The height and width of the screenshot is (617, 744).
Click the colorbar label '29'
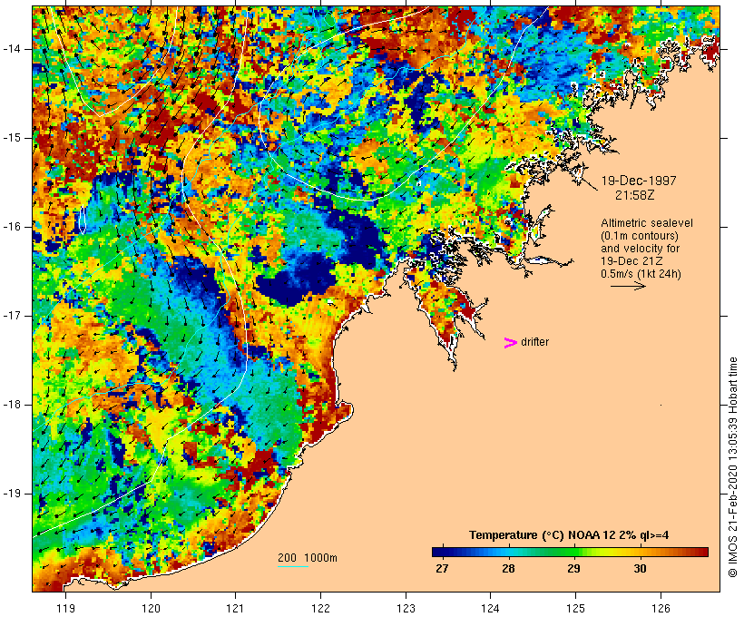pos(573,568)
